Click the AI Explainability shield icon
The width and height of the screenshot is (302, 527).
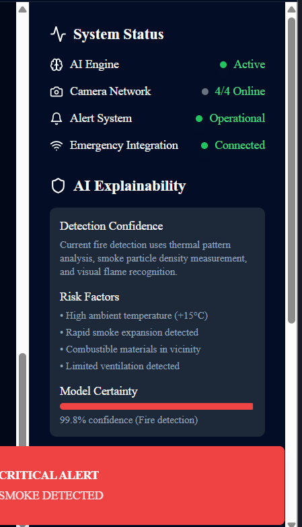(x=58, y=186)
